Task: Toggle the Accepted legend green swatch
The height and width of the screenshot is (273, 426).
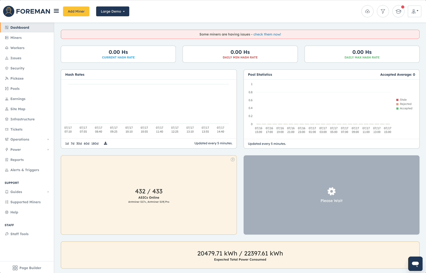Action: click(397, 109)
